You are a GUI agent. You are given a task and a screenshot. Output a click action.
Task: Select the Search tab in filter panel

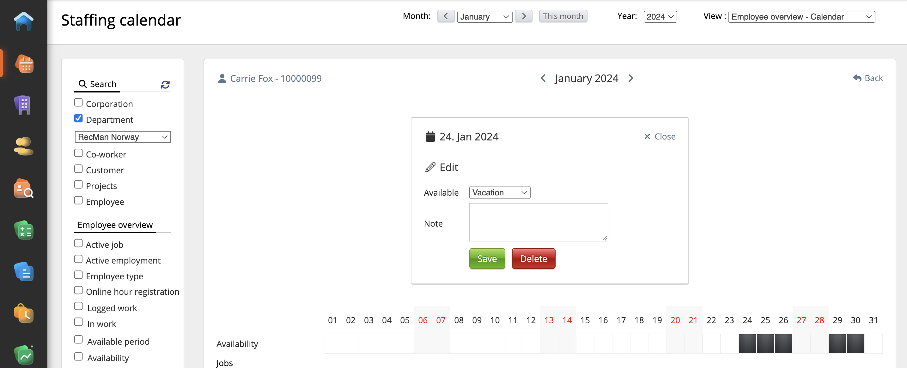tap(98, 84)
